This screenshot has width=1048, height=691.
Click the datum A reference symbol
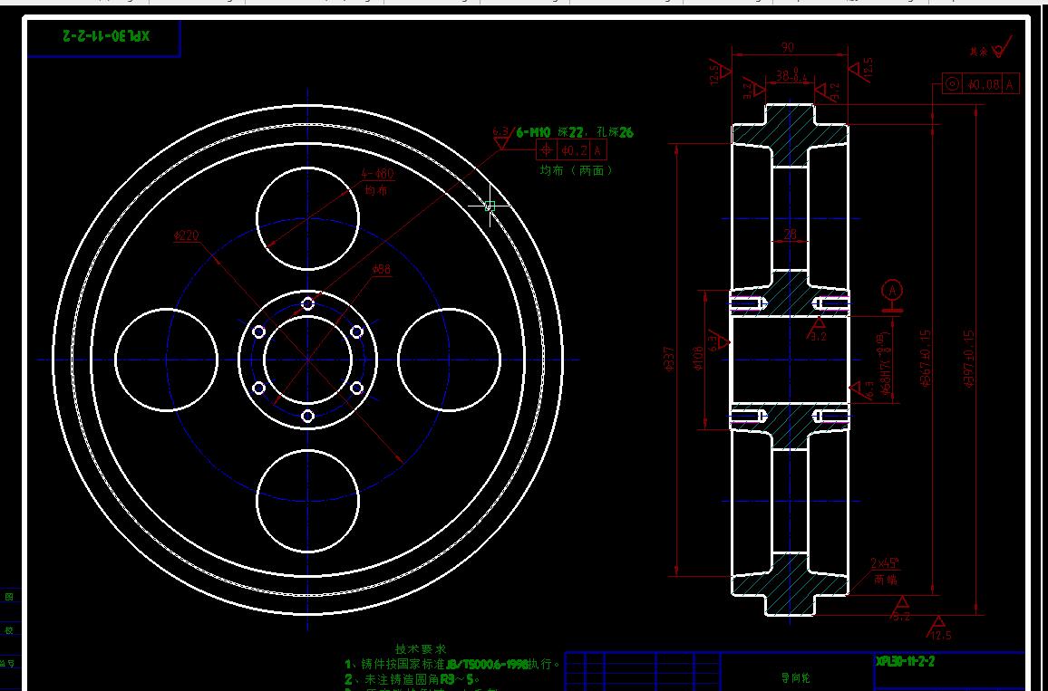point(891,296)
